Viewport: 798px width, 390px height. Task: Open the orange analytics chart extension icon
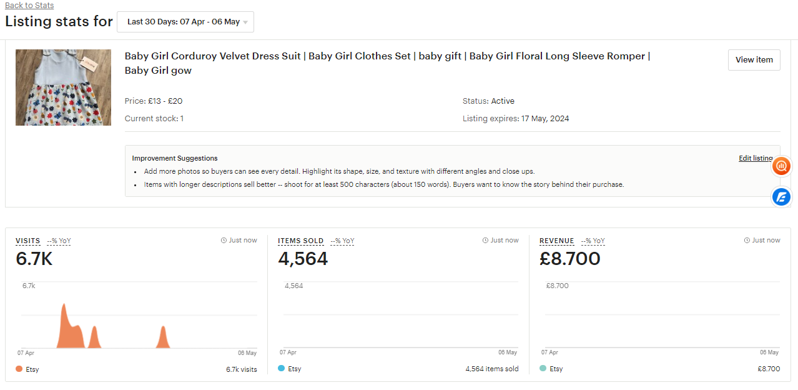tap(781, 166)
